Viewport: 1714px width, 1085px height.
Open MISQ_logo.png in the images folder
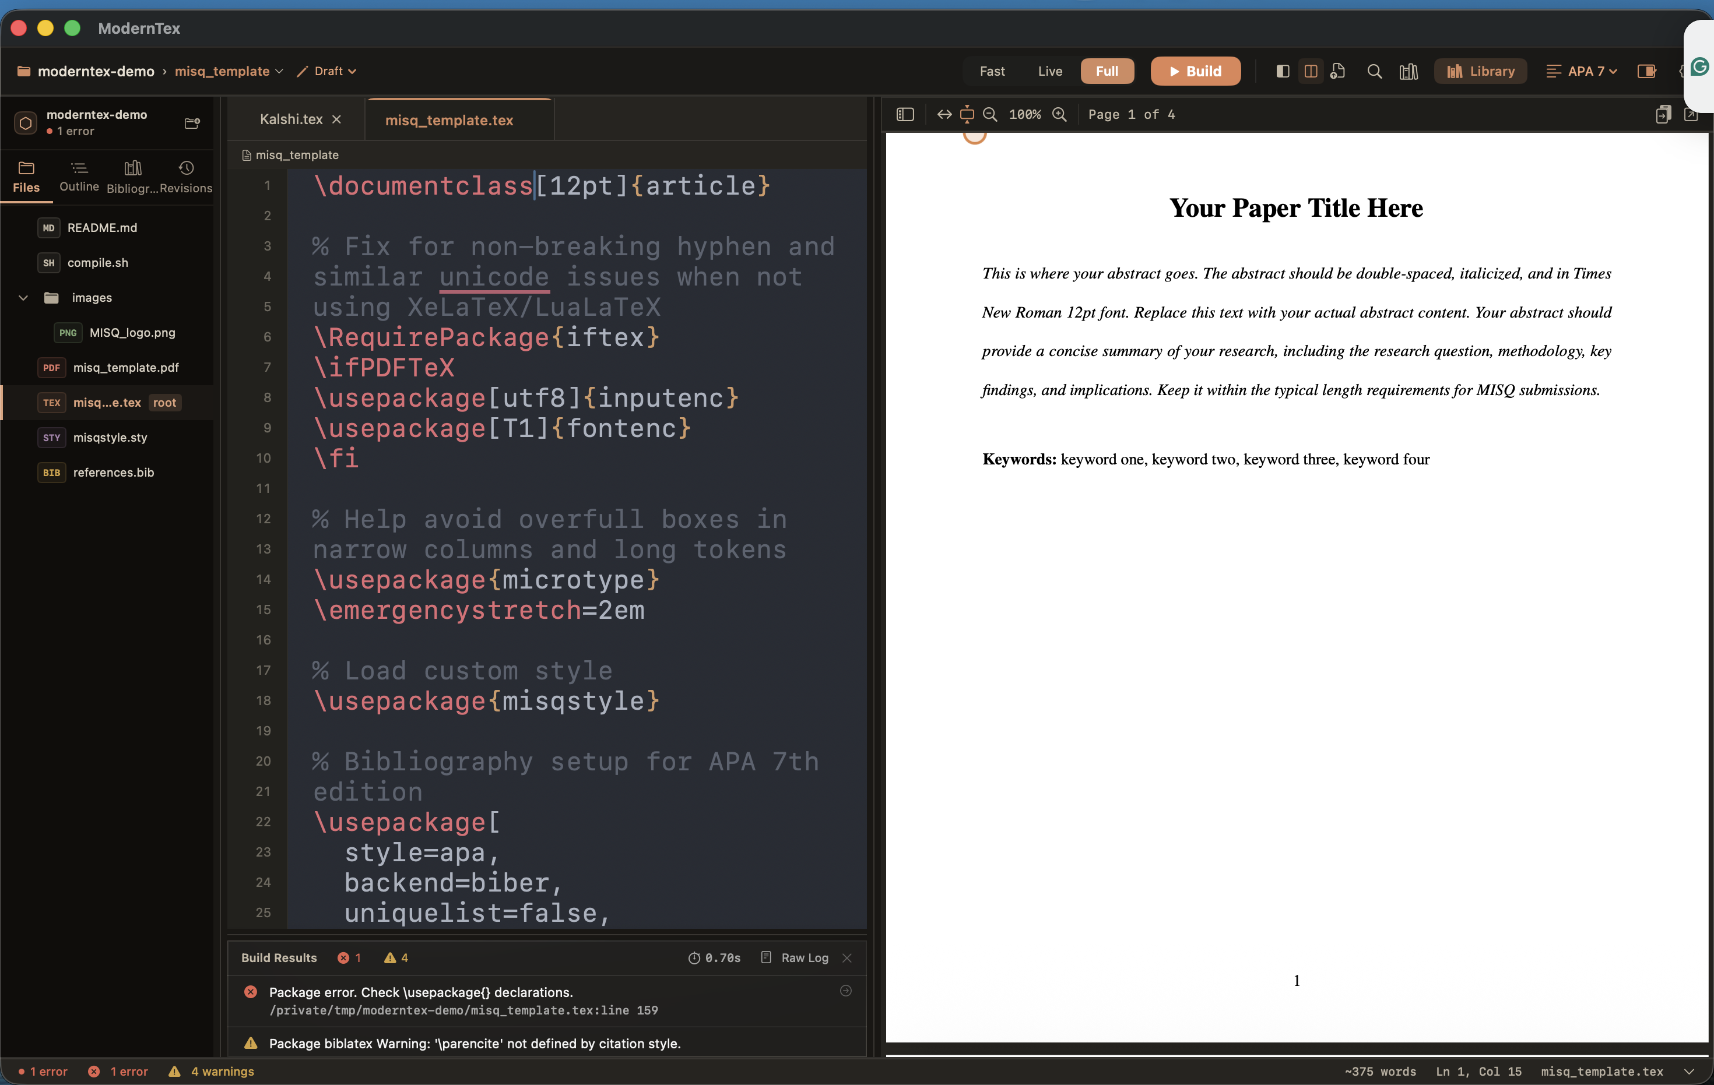[x=107, y=332]
